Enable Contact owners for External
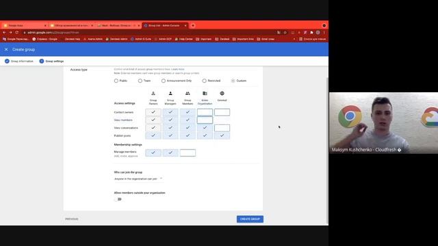The image size is (438, 246). click(222, 112)
